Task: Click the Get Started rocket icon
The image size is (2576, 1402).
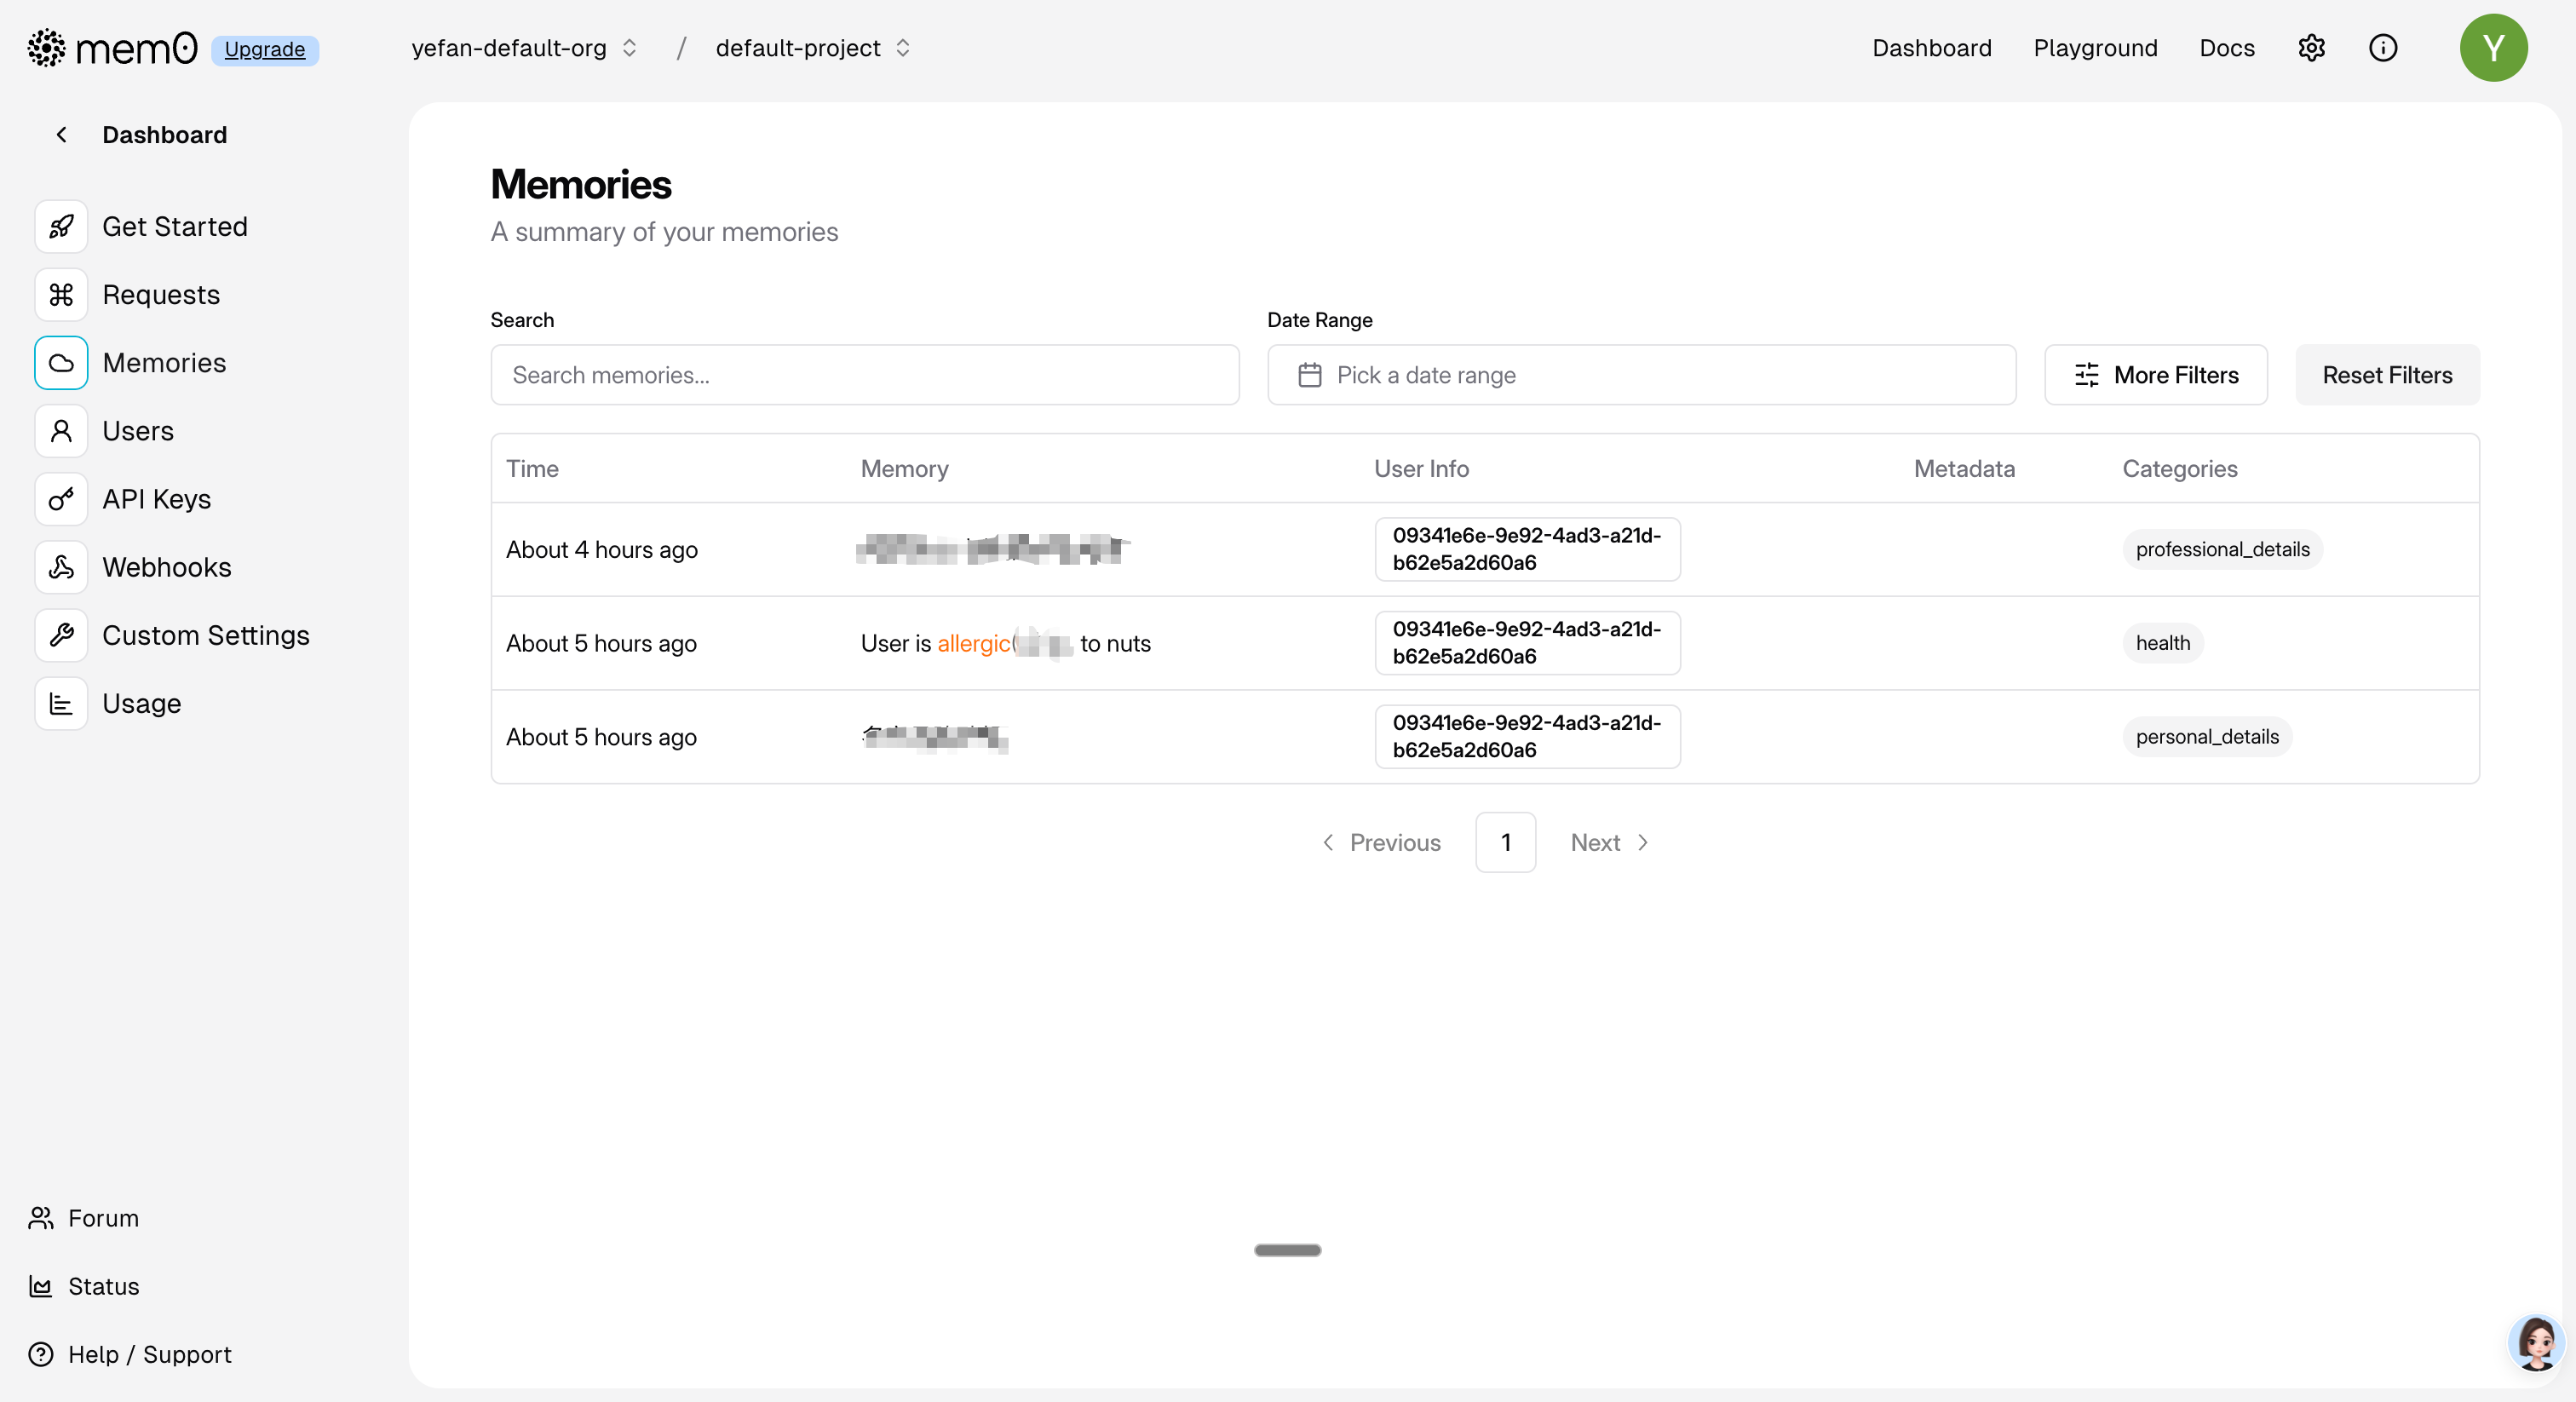Action: pos(61,227)
